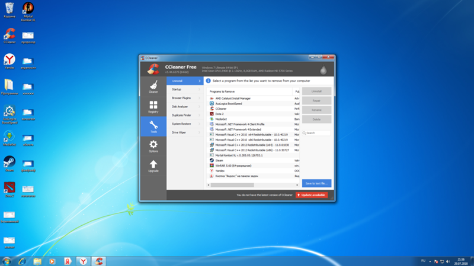The height and width of the screenshot is (266, 474).
Task: Select the Dota 2 desktop shortcut
Action: coord(9,189)
